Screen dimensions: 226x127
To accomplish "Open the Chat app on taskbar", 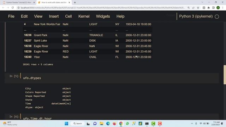I will coord(95,123).
